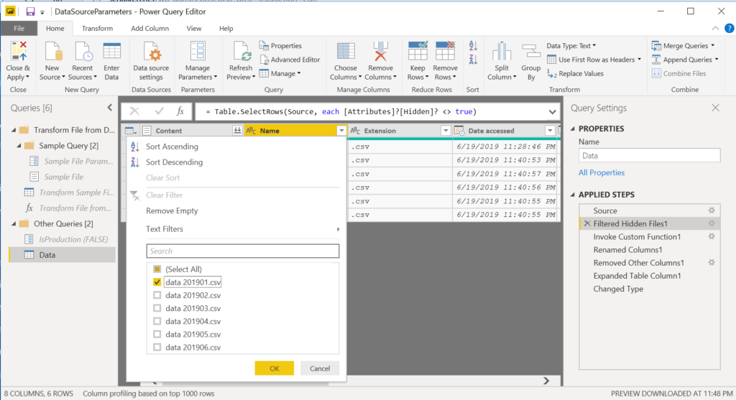Open the New Source icon
The height and width of the screenshot is (400, 736).
[x=52, y=51]
